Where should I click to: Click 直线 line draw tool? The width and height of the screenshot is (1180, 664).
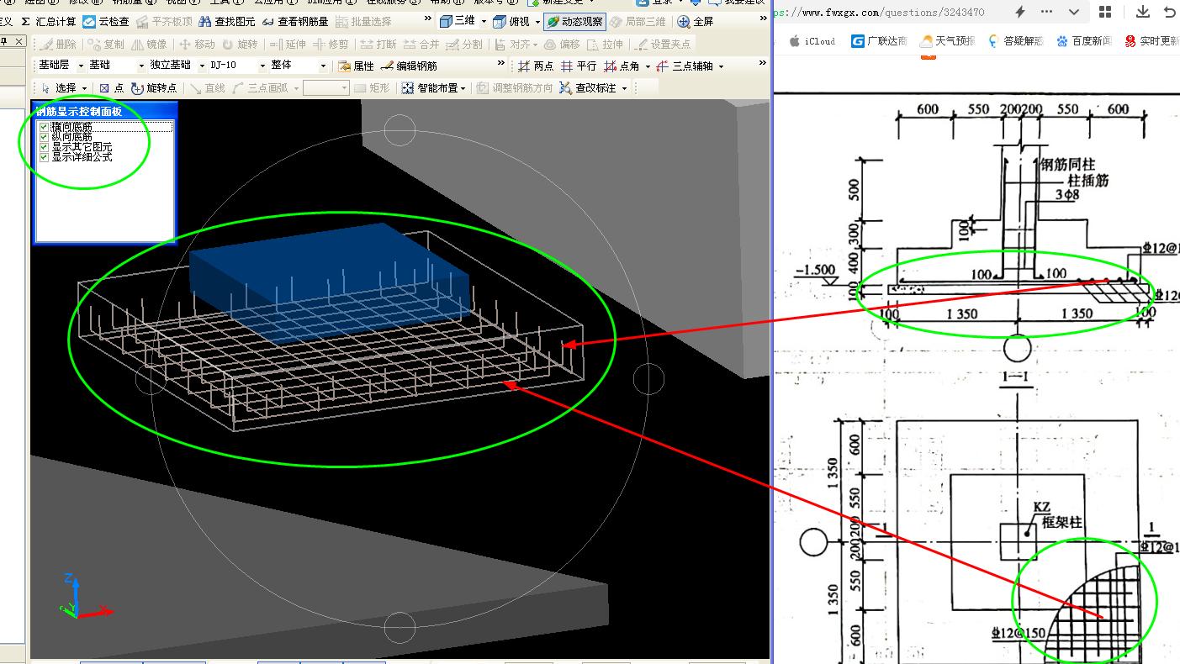[x=208, y=87]
